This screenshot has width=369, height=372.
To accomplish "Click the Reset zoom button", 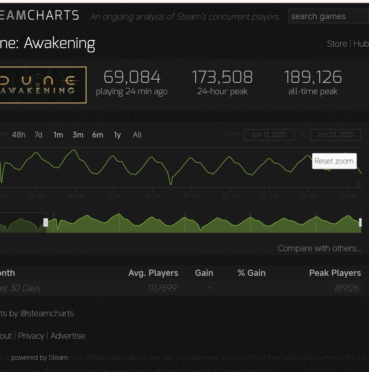I will tap(334, 161).
